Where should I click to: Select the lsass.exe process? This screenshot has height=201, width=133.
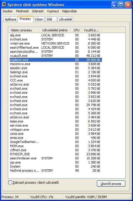coord(56,121)
